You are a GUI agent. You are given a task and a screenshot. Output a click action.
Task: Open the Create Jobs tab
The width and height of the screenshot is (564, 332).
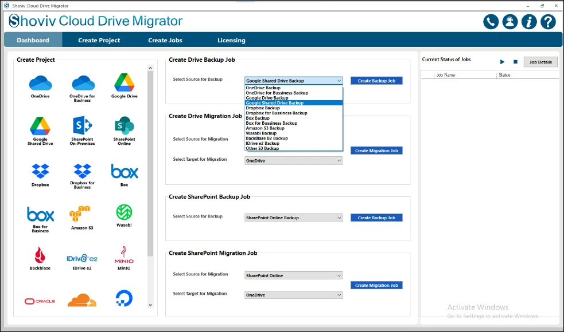point(165,40)
